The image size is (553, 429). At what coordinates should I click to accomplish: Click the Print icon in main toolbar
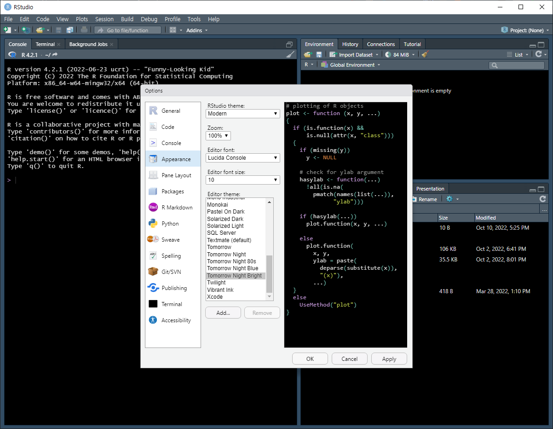[x=84, y=30]
